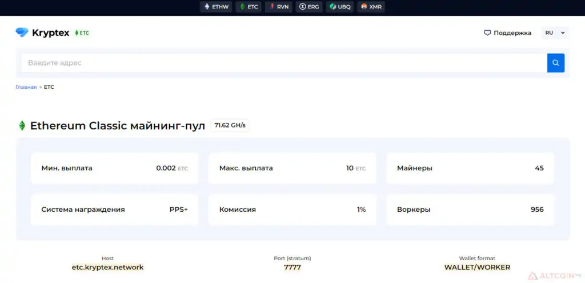Click the workers count 956
585x283 pixels.
(537, 210)
